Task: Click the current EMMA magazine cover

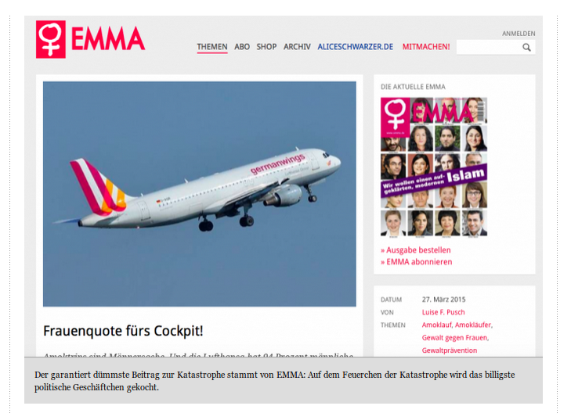Action: 434,167
